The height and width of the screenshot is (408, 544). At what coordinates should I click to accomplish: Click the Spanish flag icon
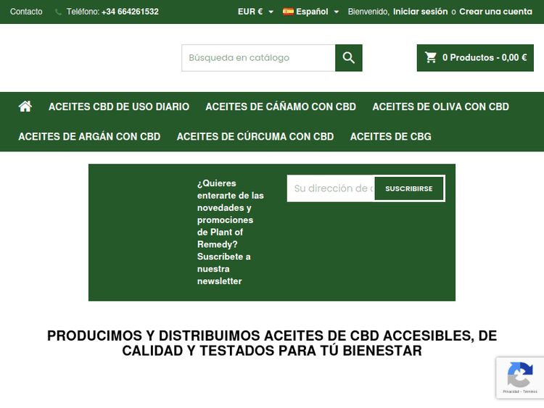click(288, 12)
